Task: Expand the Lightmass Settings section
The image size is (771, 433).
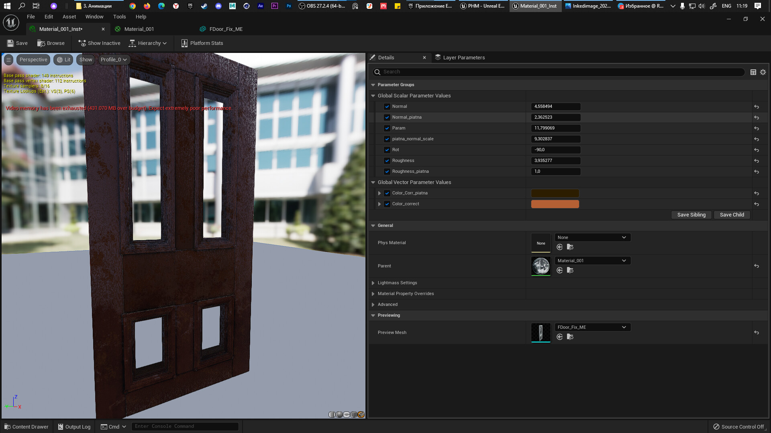Action: pyautogui.click(x=373, y=283)
